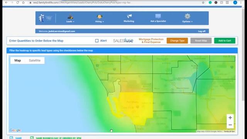Open the map Terms of Use link
Screen dimensions: 247x139
(229, 131)
